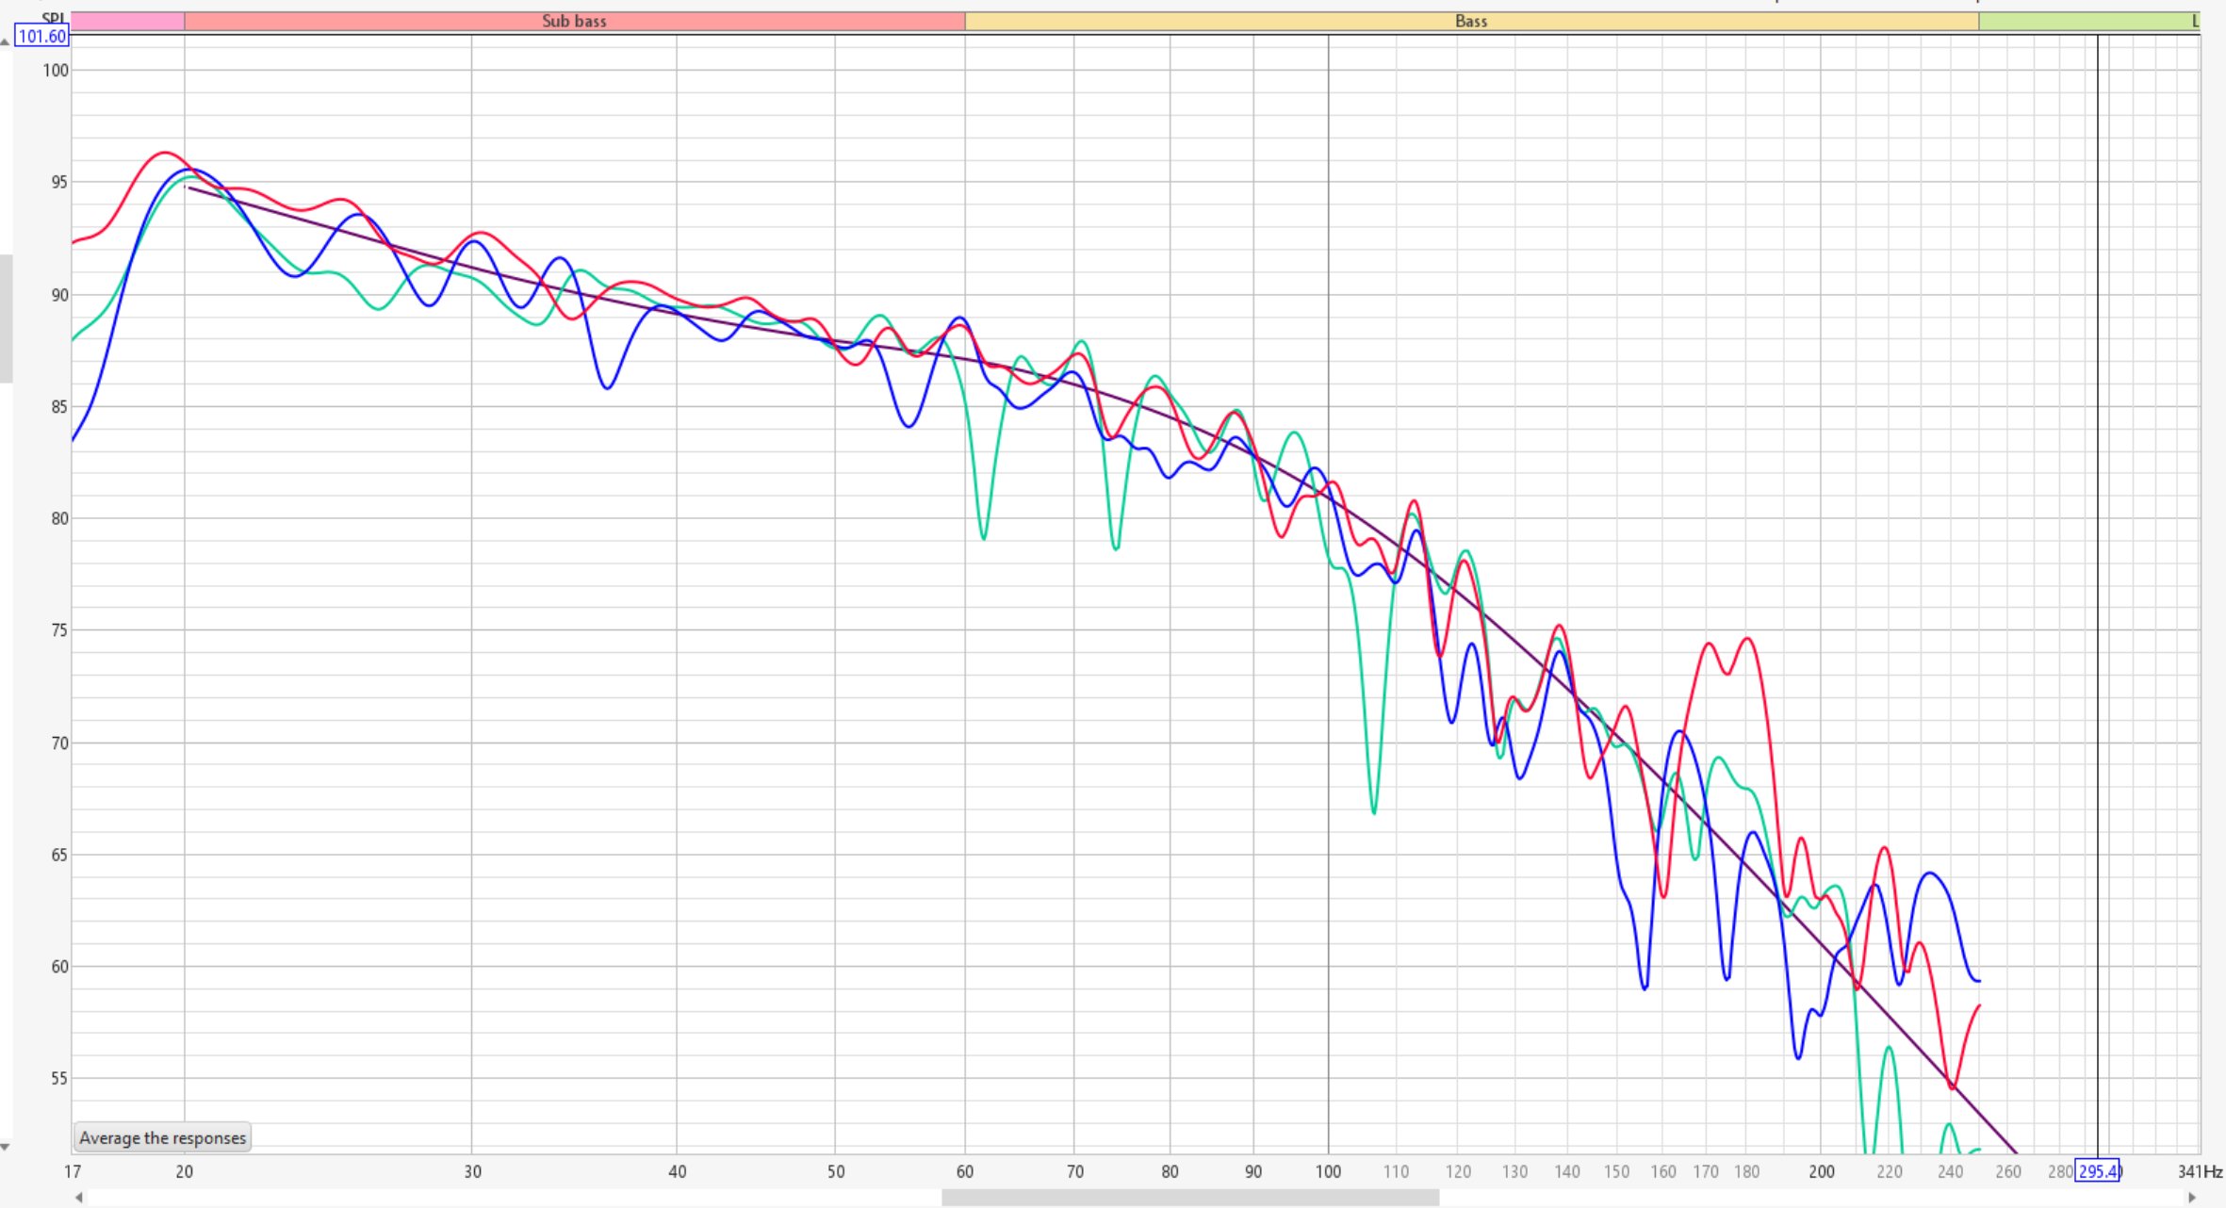Click the vertical axis scroll down arrow
The width and height of the screenshot is (2226, 1208).
5,1147
